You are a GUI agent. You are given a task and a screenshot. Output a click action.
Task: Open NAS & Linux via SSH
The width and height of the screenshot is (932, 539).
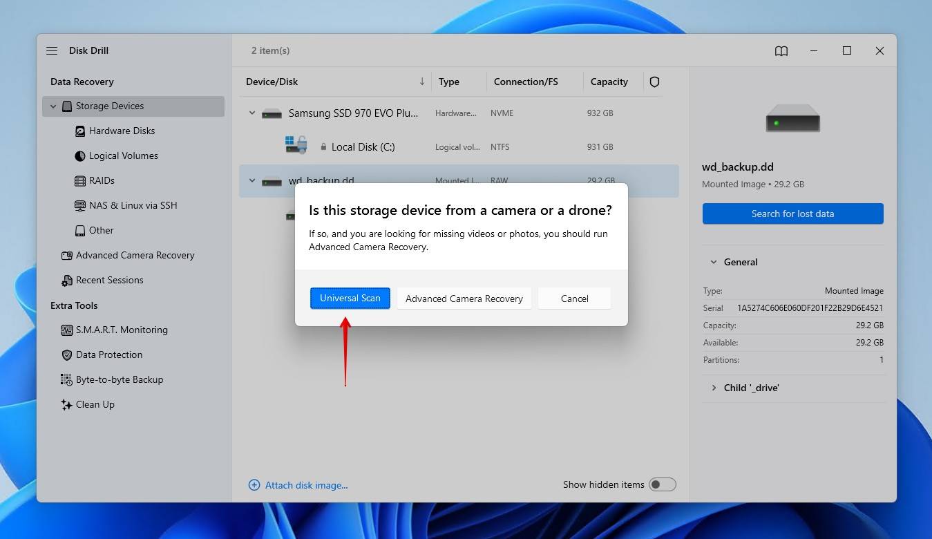click(133, 205)
